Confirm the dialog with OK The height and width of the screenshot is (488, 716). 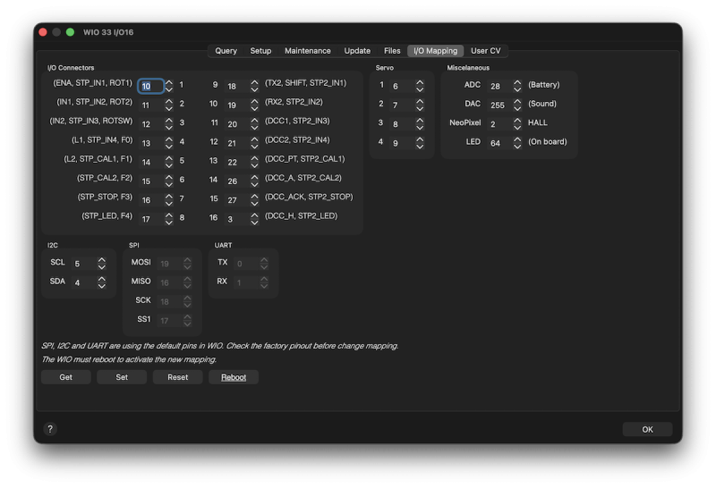click(647, 429)
